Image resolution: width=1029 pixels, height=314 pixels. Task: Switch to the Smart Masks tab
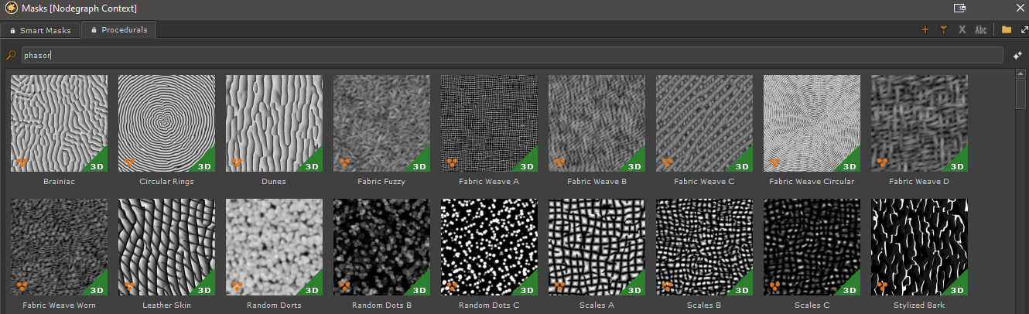tap(39, 30)
